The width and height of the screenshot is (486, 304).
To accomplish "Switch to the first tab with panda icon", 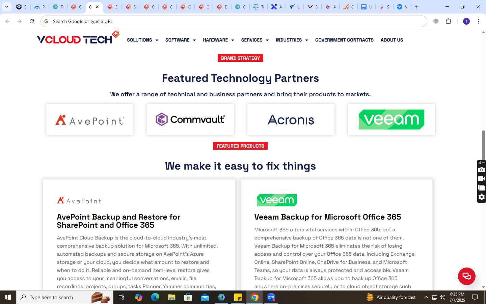I will [22, 7].
